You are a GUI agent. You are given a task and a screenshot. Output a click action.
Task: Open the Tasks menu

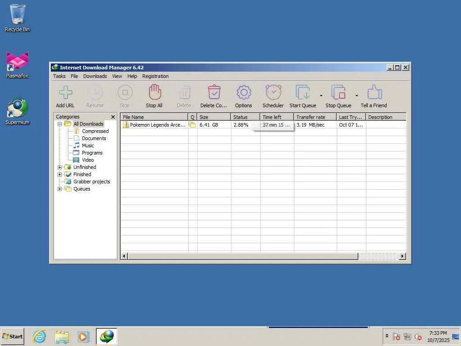pos(59,76)
